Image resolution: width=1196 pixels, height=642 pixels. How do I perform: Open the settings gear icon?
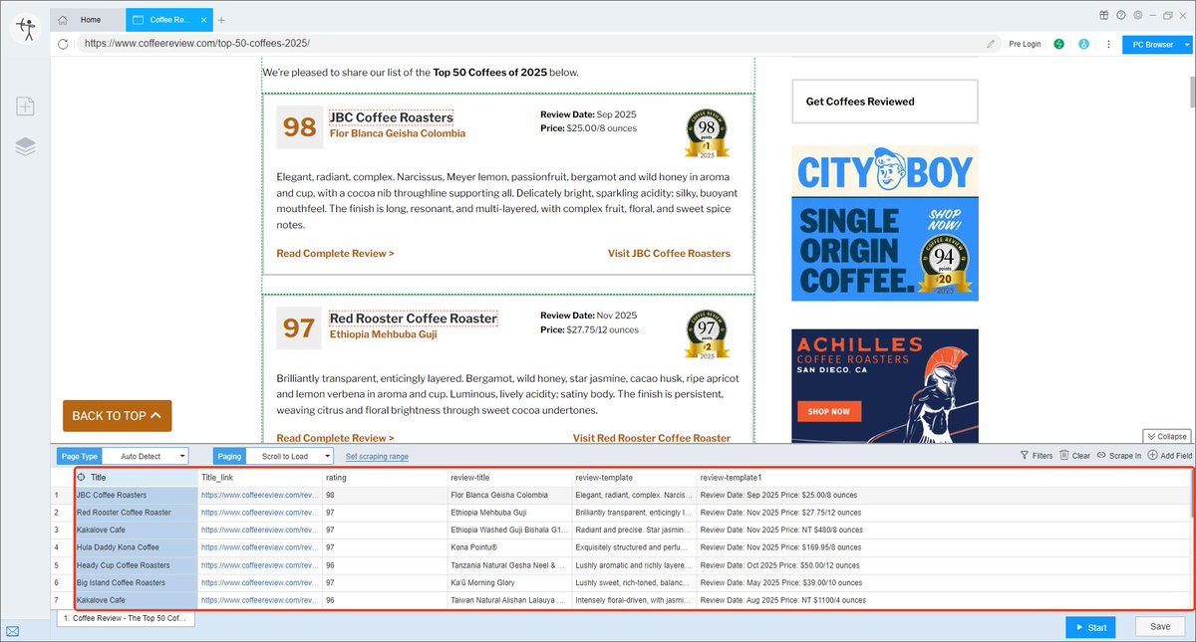(1137, 15)
